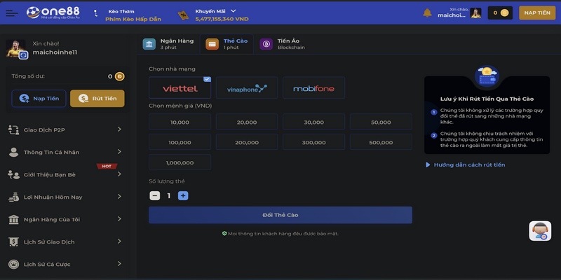Choose the 100,000 denomination
This screenshot has width=561, height=280.
180,142
